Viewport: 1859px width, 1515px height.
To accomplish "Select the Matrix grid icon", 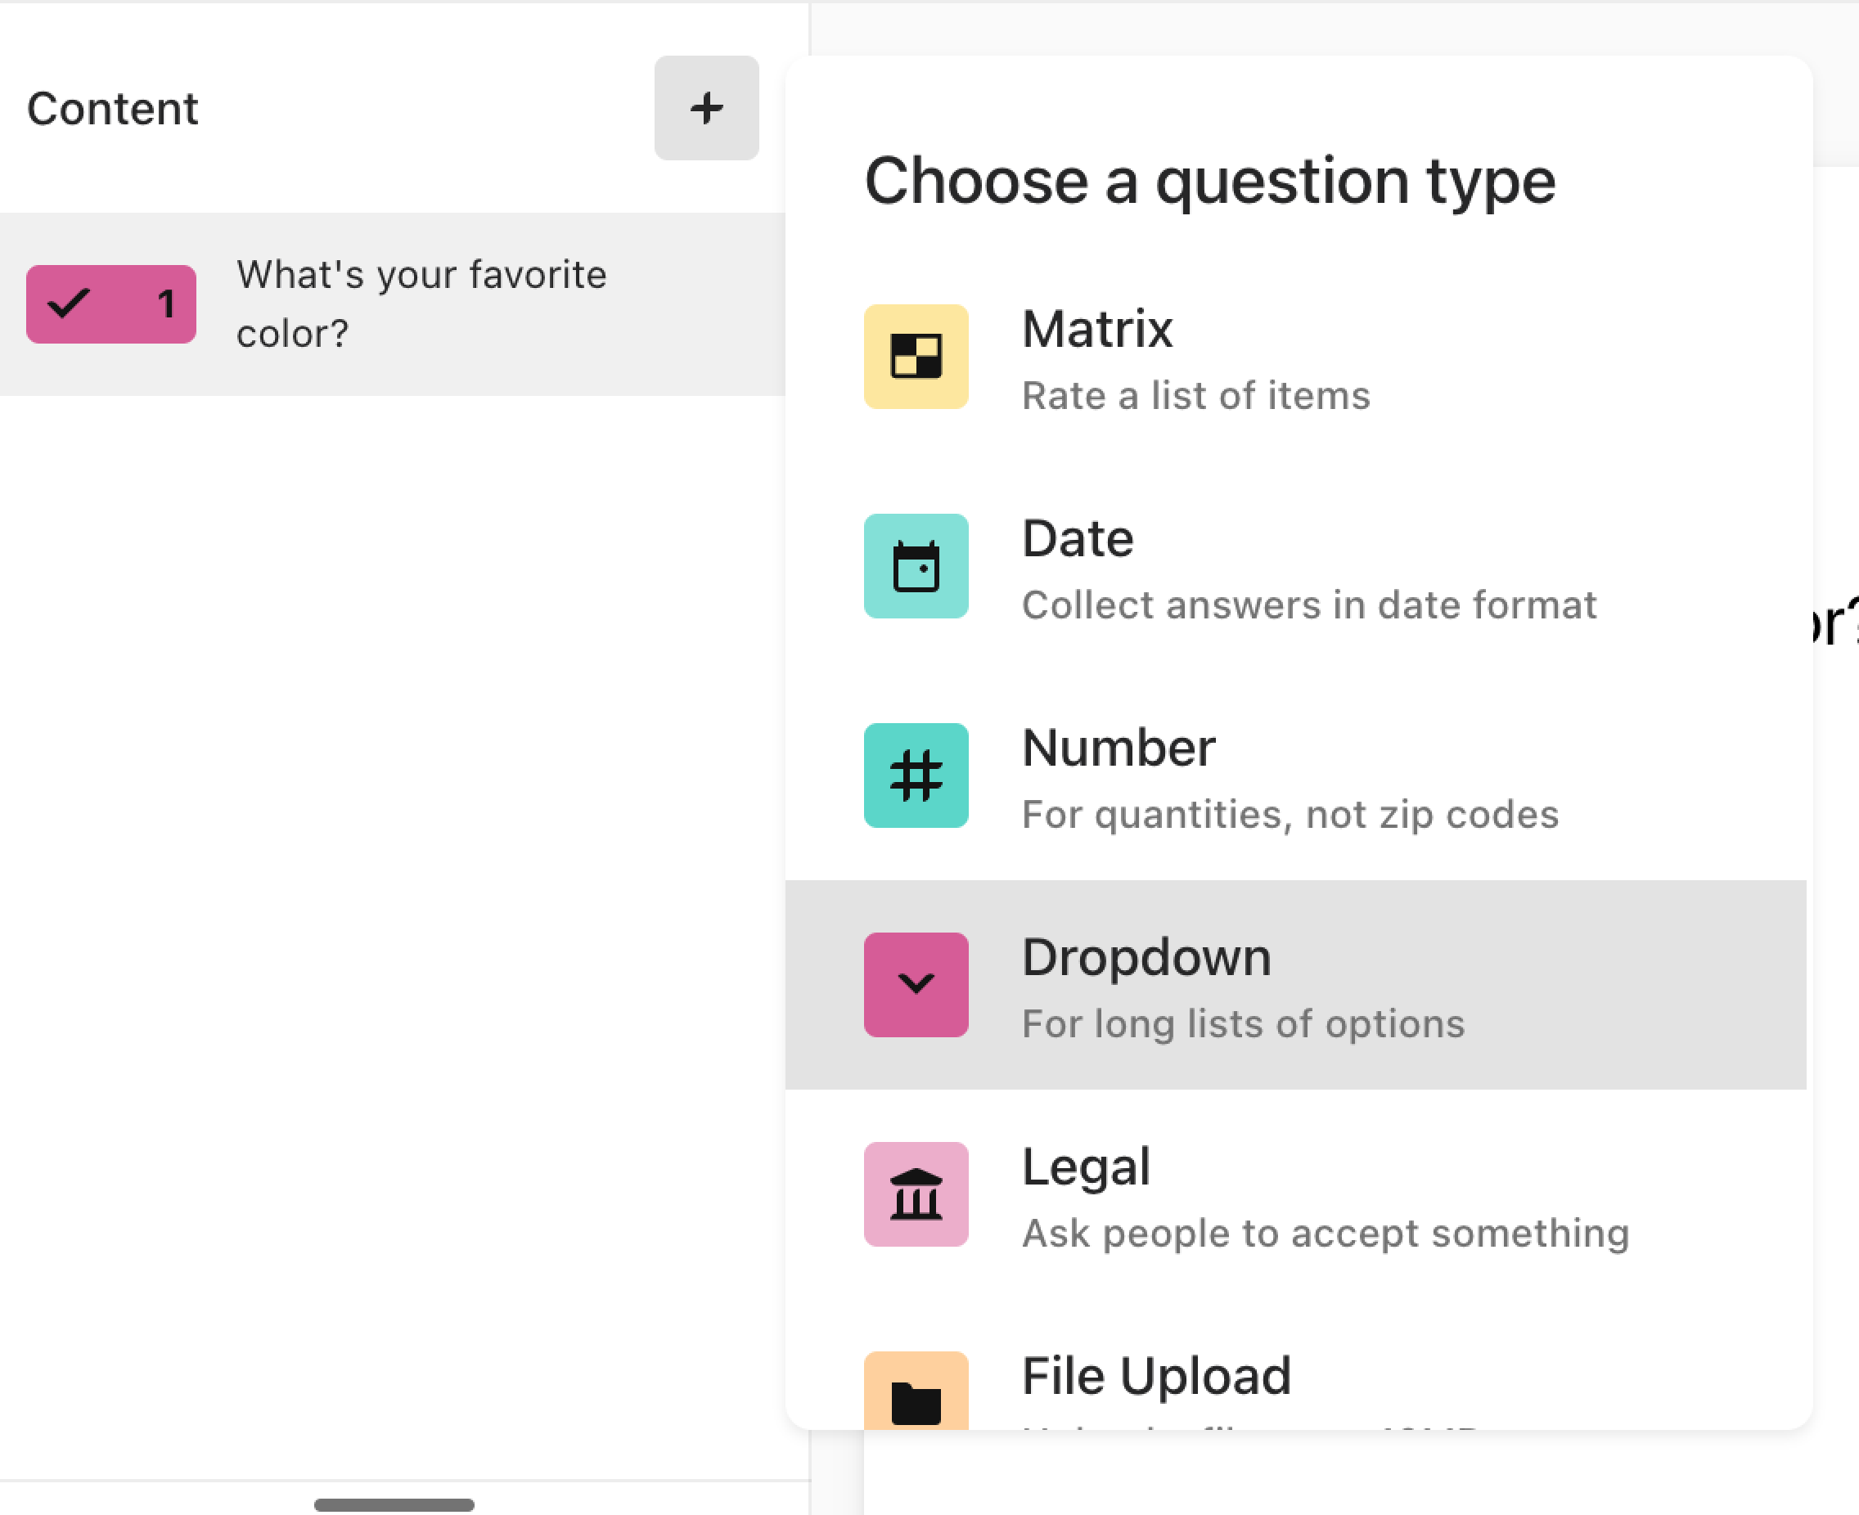I will pyautogui.click(x=916, y=356).
